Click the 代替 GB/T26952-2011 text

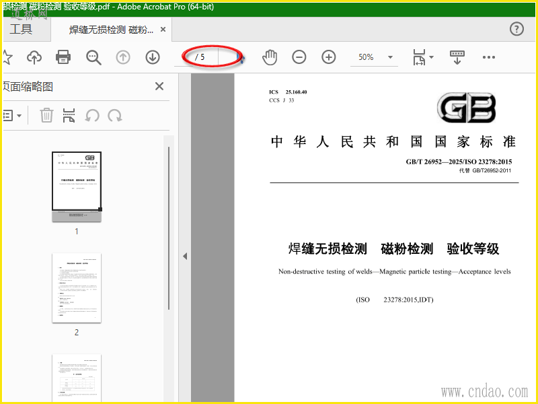click(485, 171)
